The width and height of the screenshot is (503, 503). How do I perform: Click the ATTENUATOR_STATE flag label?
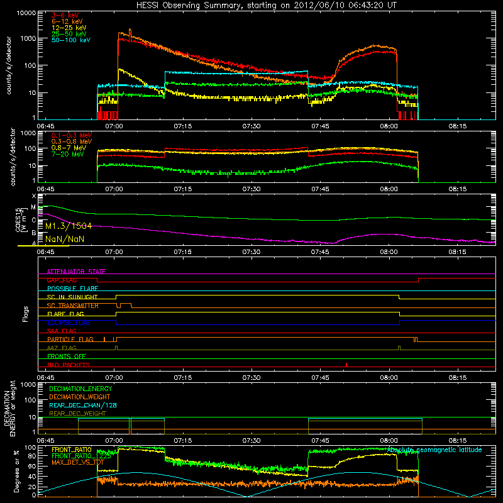click(x=76, y=272)
